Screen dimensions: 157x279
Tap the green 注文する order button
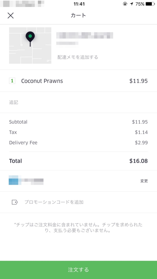pos(78,270)
